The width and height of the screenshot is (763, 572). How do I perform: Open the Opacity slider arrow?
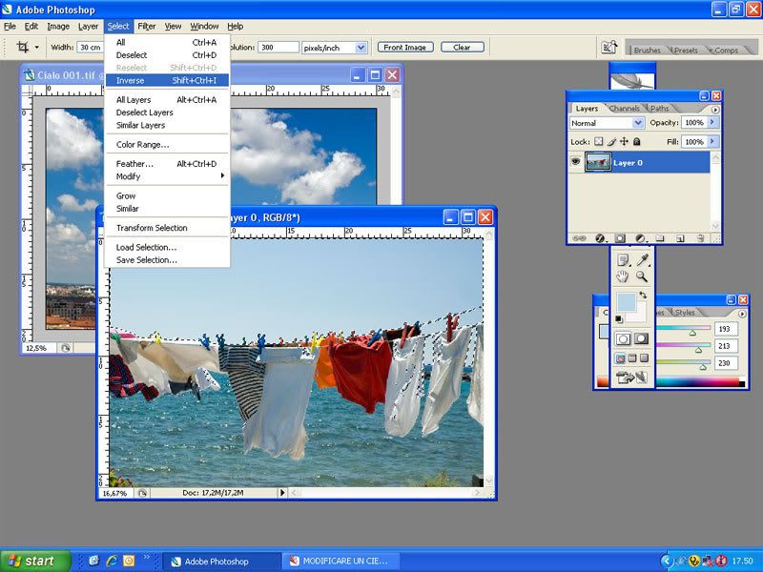pyautogui.click(x=712, y=122)
